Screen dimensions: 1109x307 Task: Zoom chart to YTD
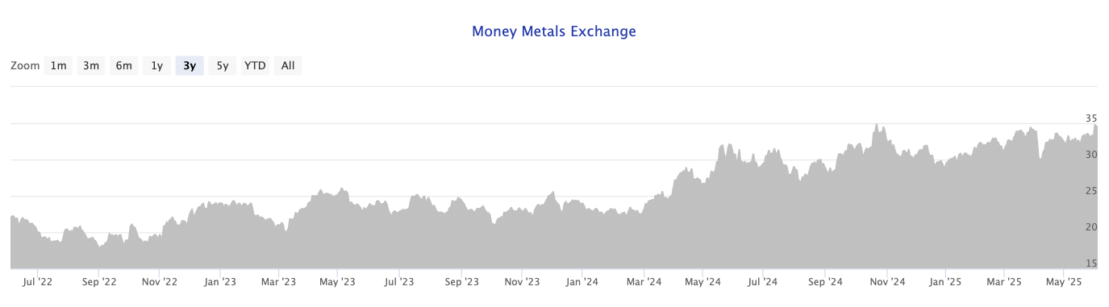(255, 66)
